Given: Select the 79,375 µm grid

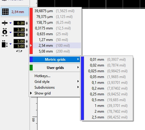Looking at the screenshot, I should (57, 17).
